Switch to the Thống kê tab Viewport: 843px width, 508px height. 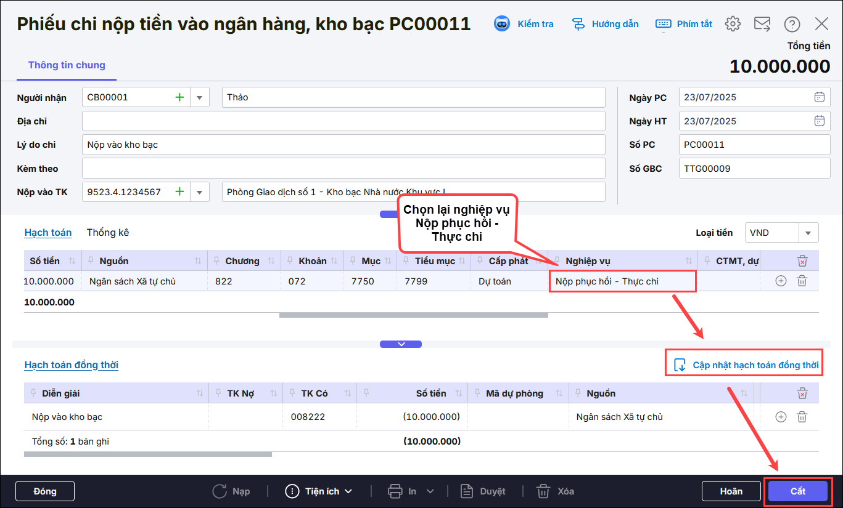108,233
